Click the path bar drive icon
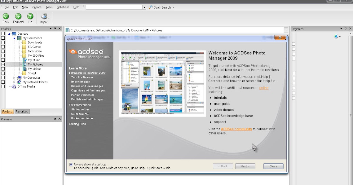Image resolution: width=353 pixels, height=185 pixels. click(x=68, y=30)
